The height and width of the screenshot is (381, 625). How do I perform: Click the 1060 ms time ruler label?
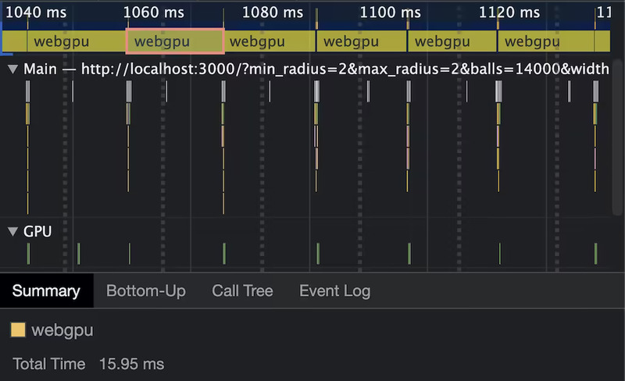click(x=154, y=12)
